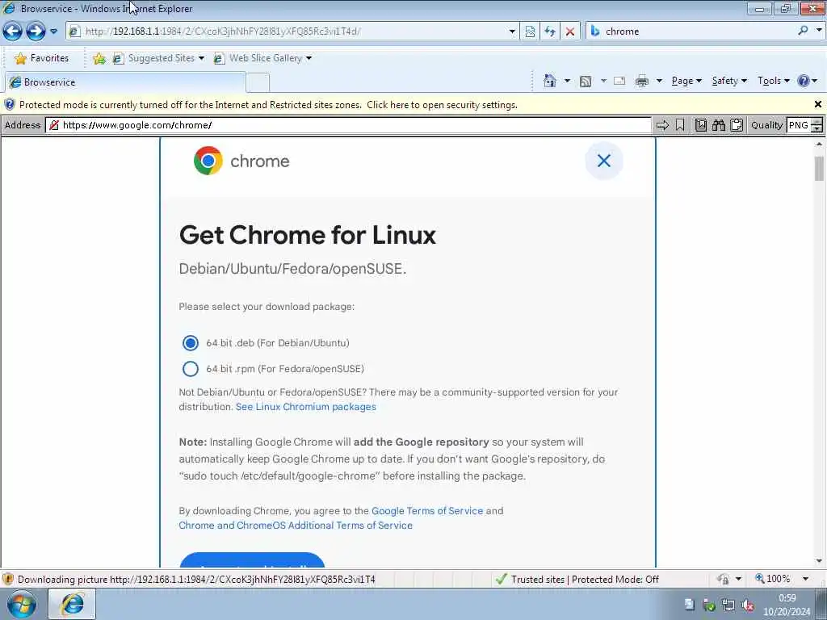Open Google Terms of Service link

427,510
